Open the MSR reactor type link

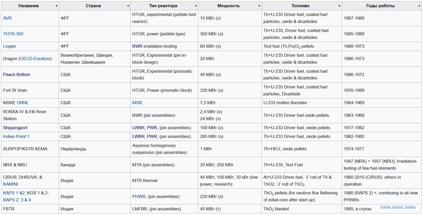coord(137,103)
